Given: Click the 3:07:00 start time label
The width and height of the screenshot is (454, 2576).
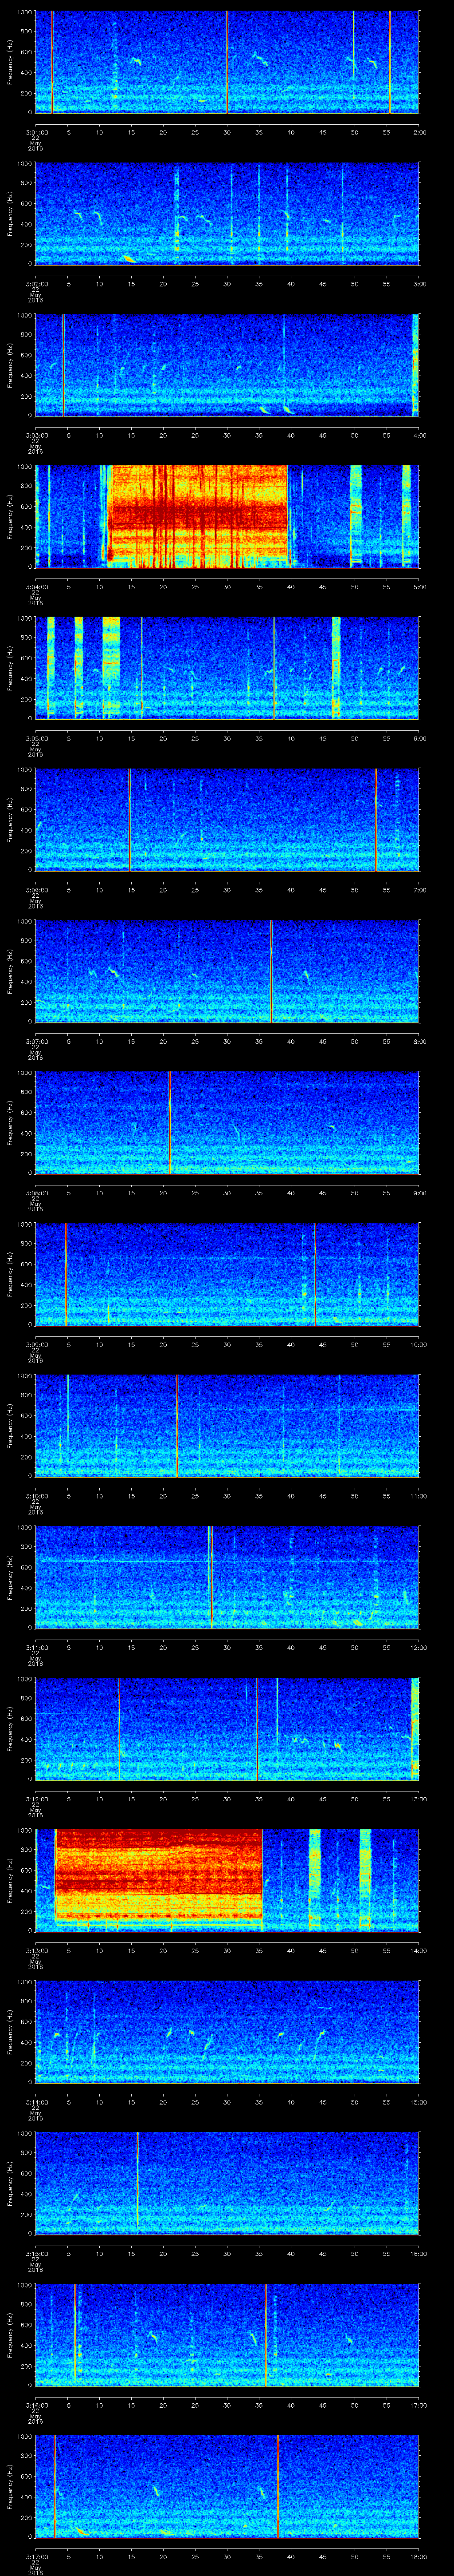Looking at the screenshot, I should pos(36,1041).
